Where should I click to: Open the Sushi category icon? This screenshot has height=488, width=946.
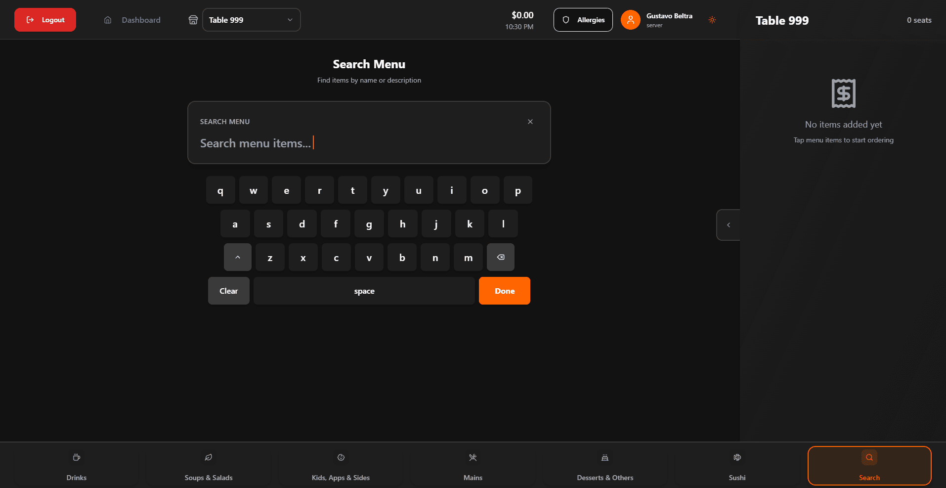pos(737,457)
